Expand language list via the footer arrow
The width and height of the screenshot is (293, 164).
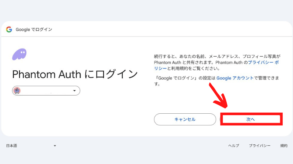point(55,146)
